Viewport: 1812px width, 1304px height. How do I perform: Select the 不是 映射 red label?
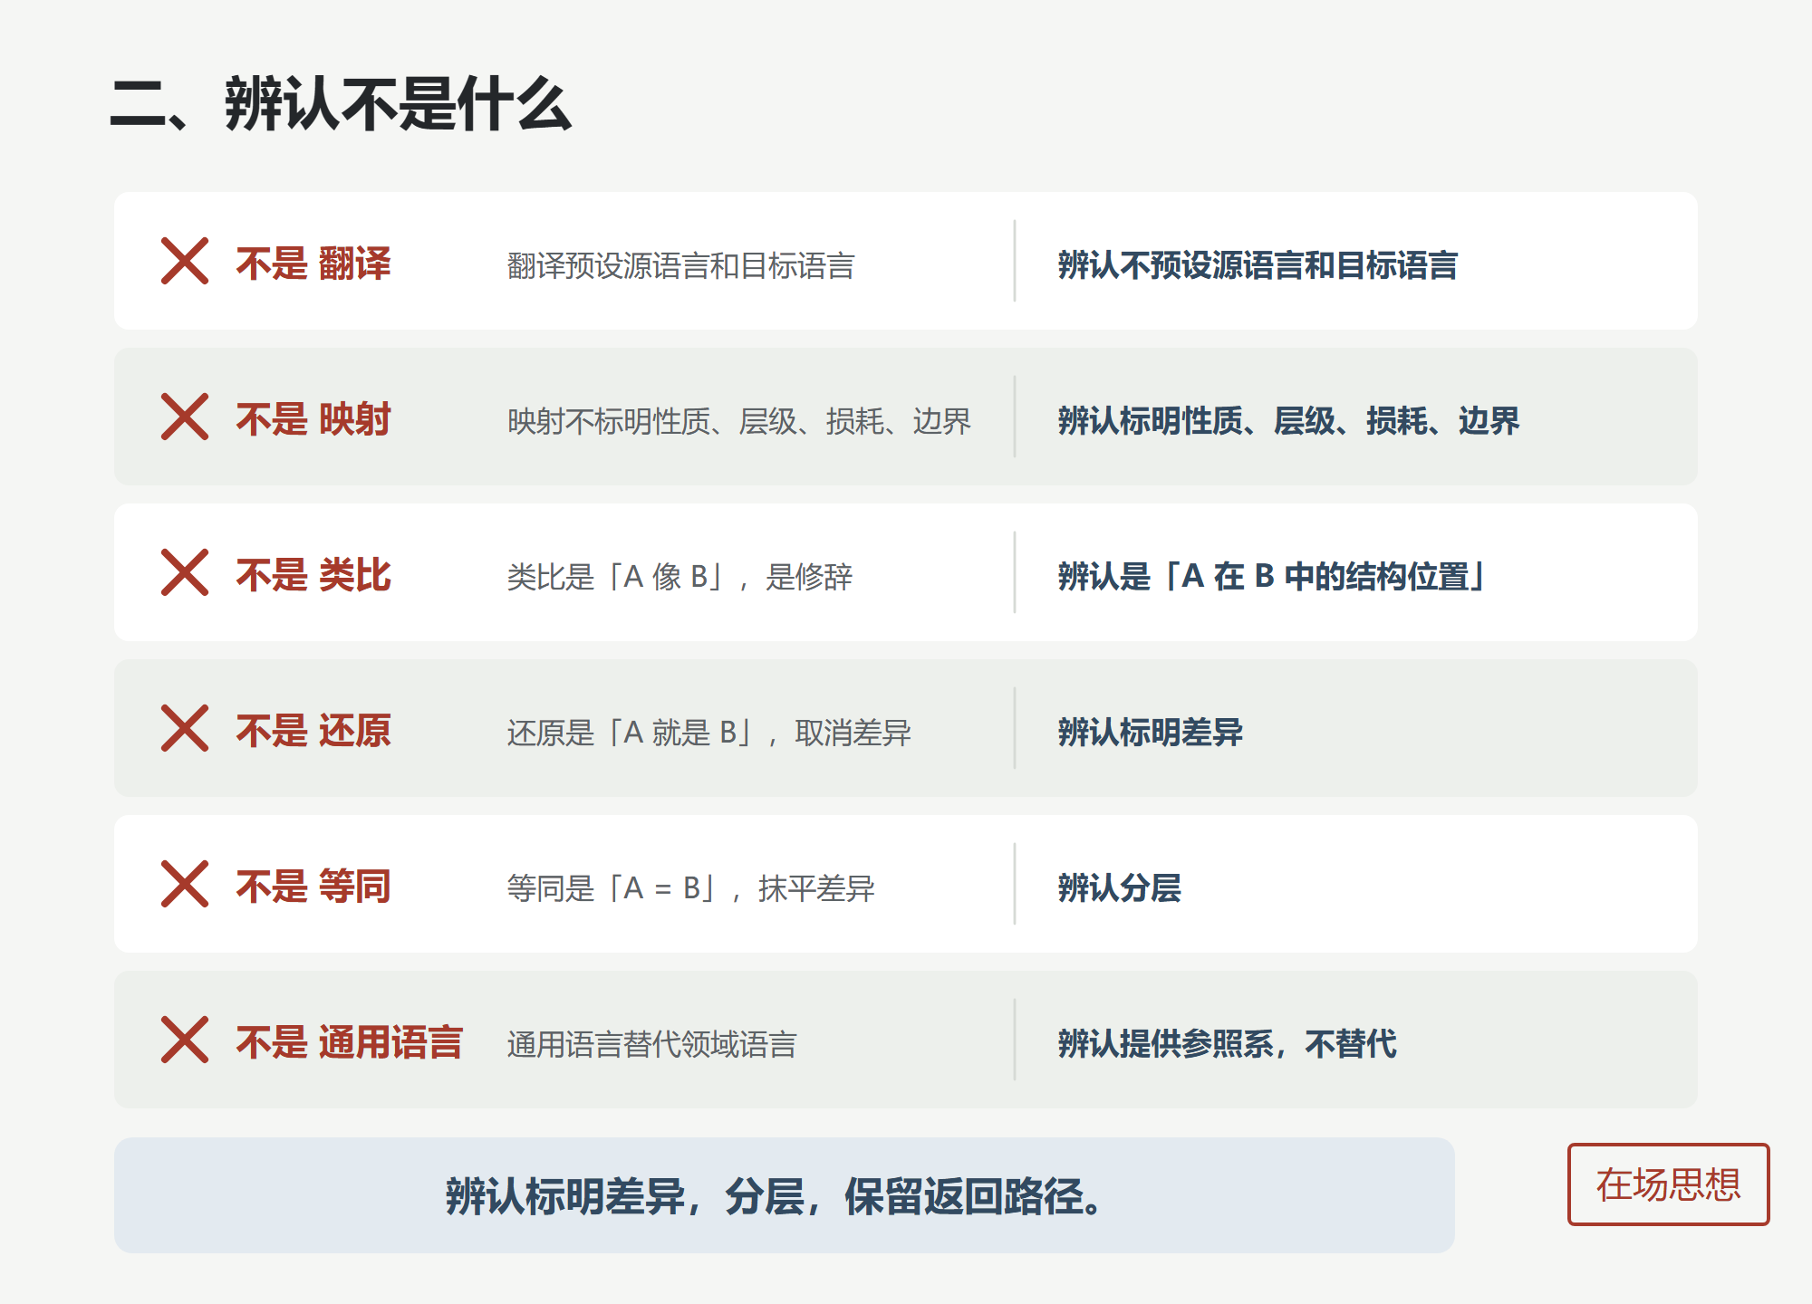pyautogui.click(x=313, y=419)
